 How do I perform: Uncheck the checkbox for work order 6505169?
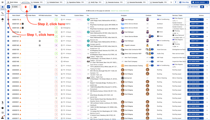click(8, 24)
